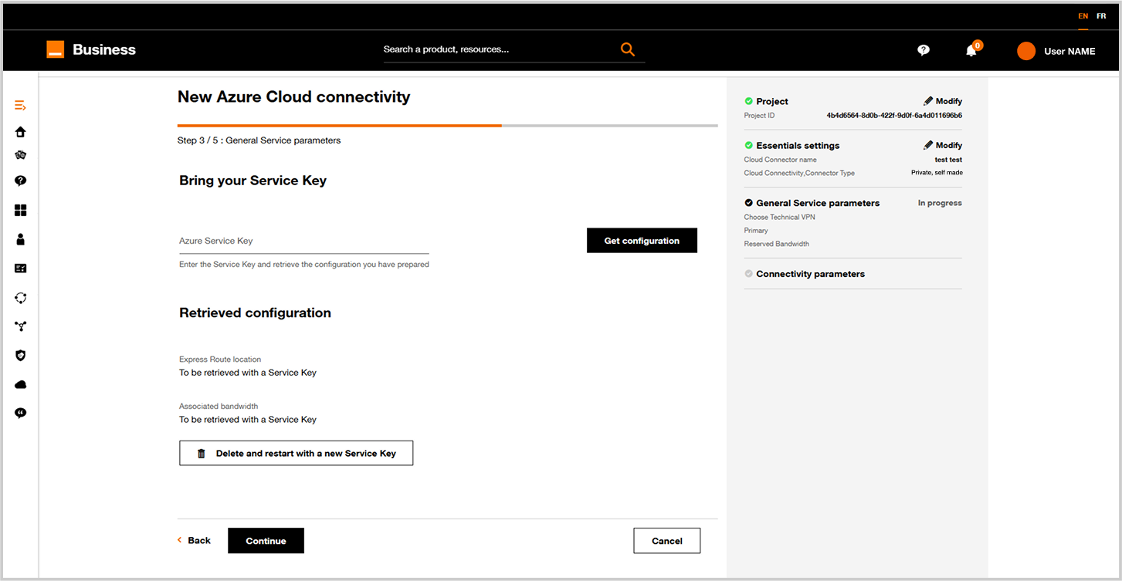Open the four-squares dashboard icon
This screenshot has height=581, width=1122.
pos(21,211)
